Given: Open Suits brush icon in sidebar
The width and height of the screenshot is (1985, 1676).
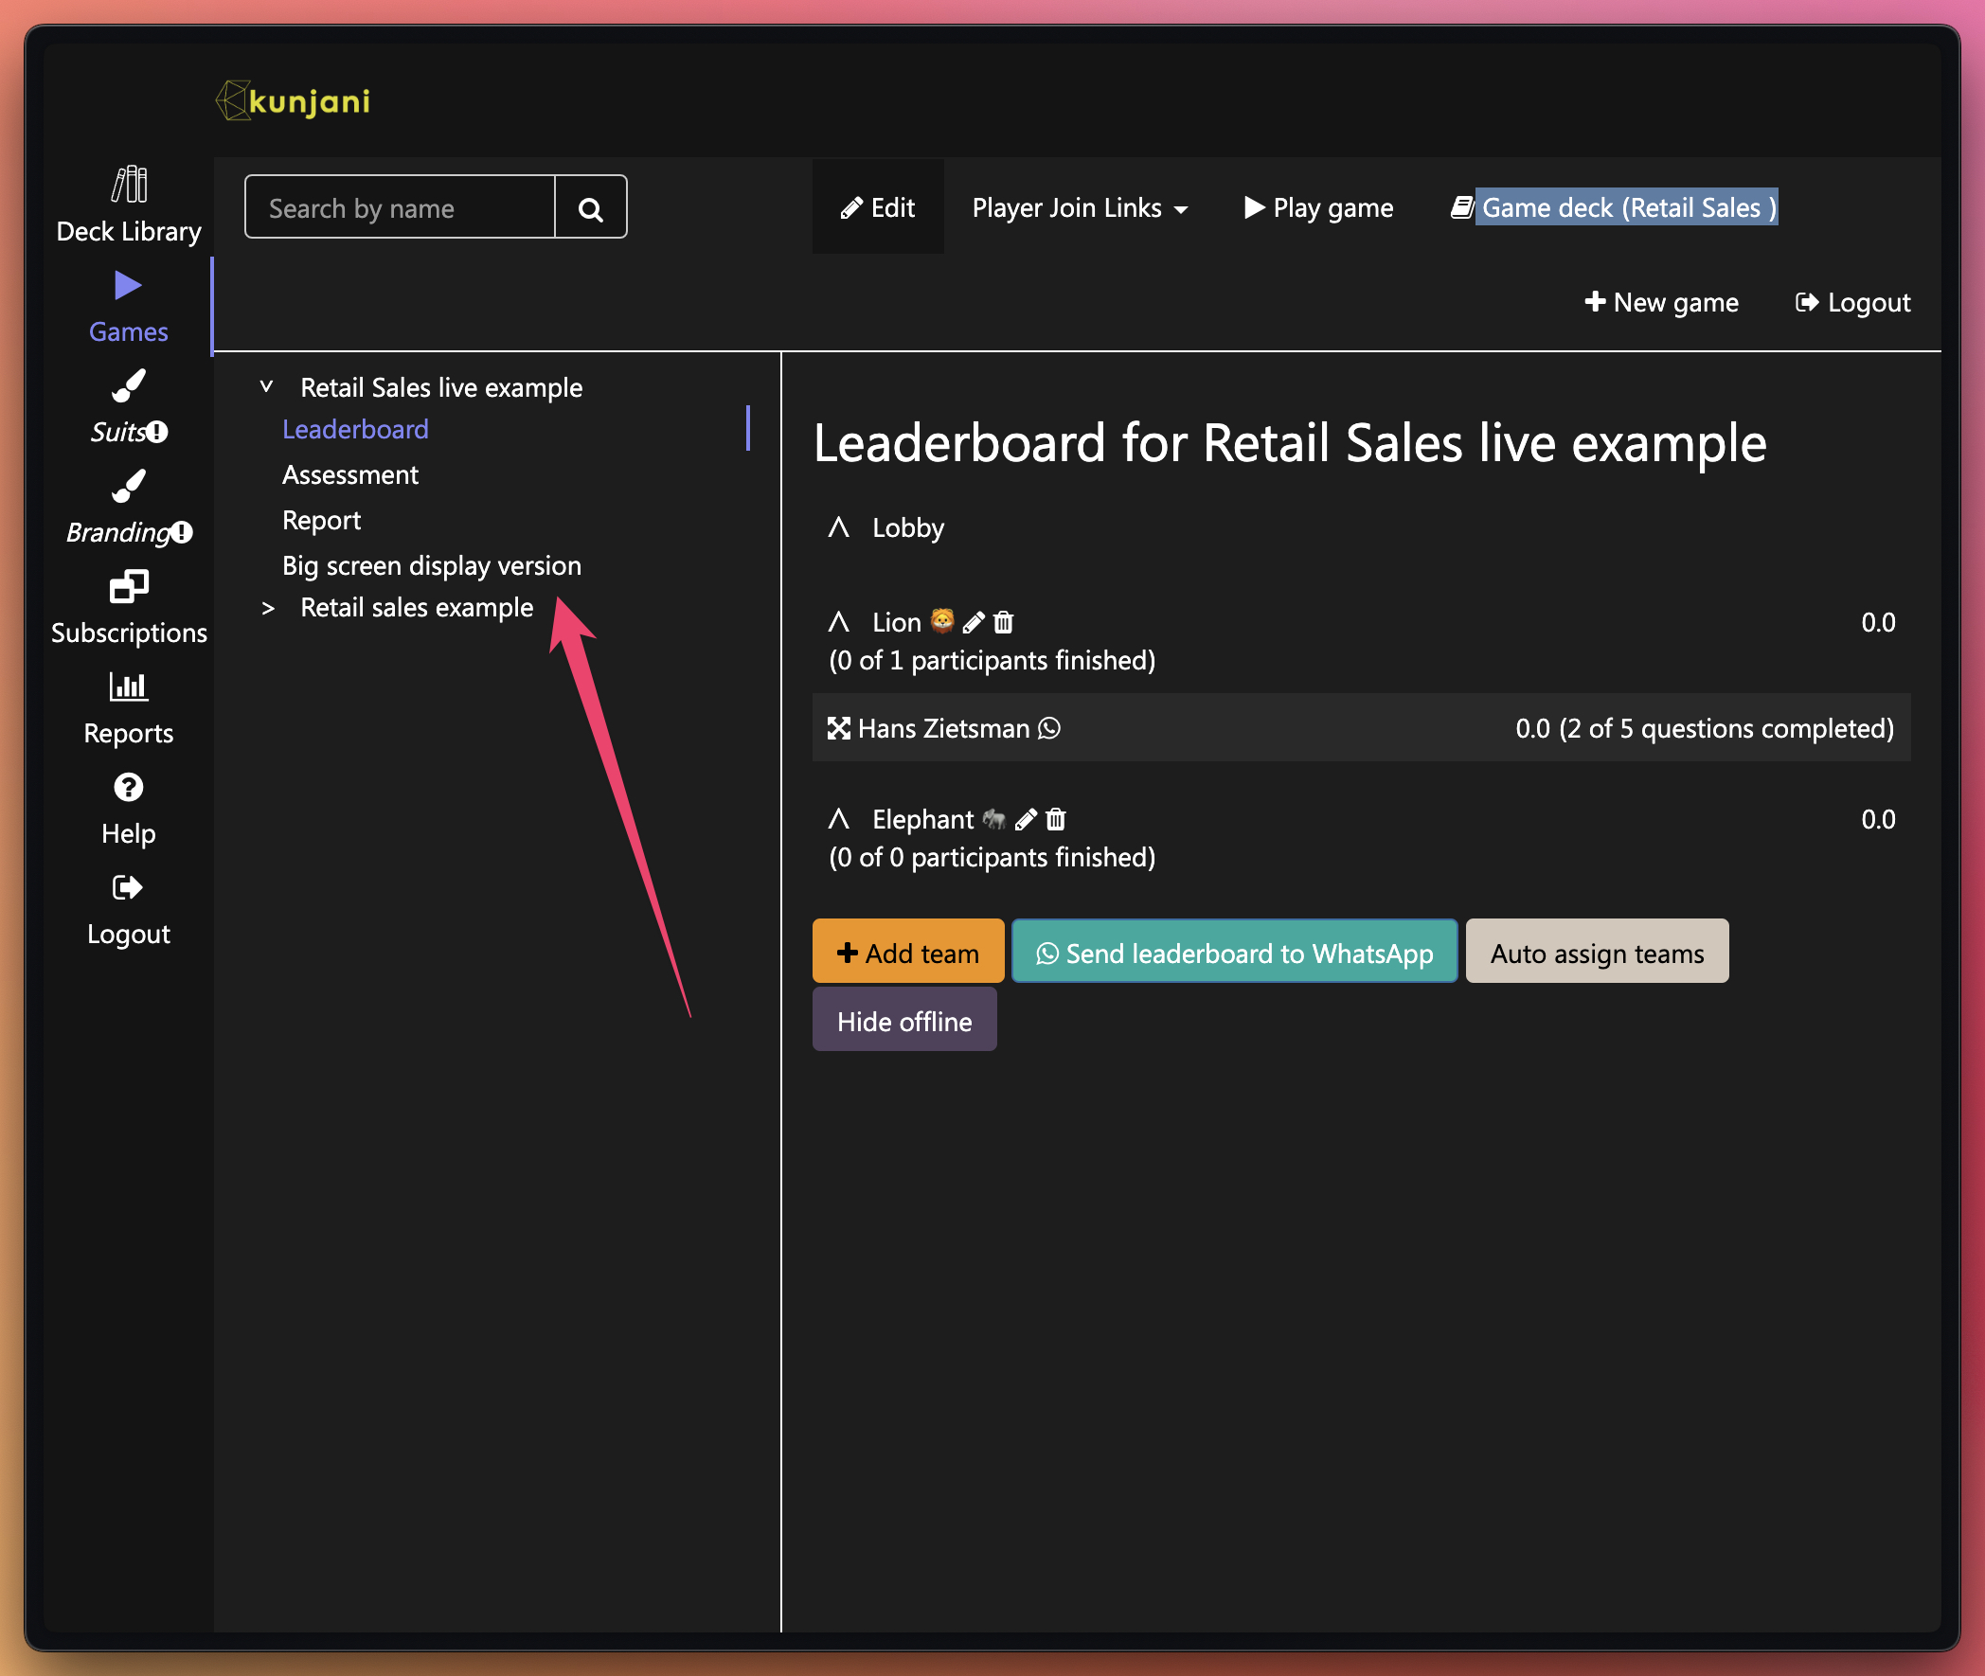Looking at the screenshot, I should click(x=128, y=385).
